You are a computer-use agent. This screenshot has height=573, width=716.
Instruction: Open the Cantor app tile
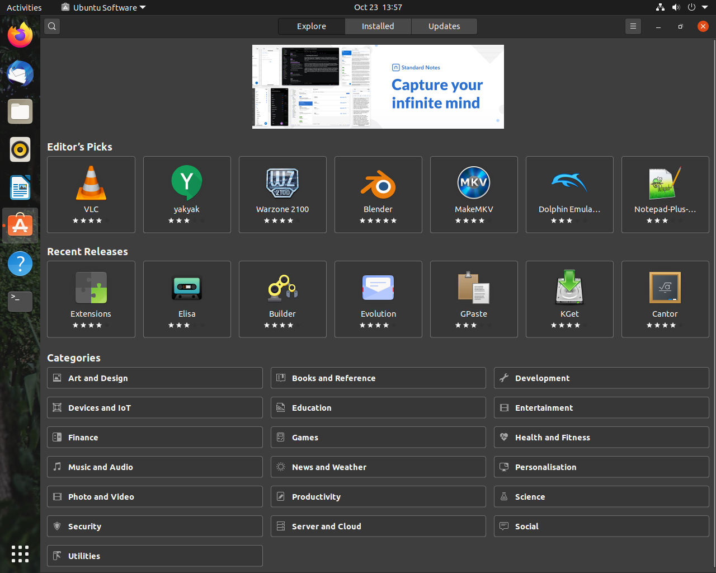665,299
